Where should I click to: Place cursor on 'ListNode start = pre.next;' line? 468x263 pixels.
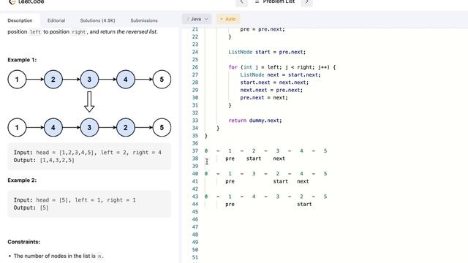[267, 52]
